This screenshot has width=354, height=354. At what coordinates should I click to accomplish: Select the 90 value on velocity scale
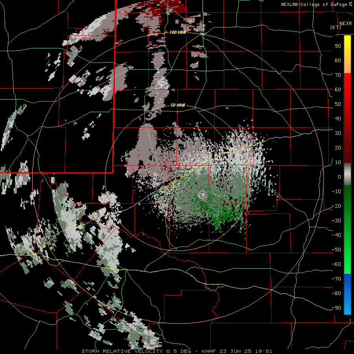pos(338,46)
